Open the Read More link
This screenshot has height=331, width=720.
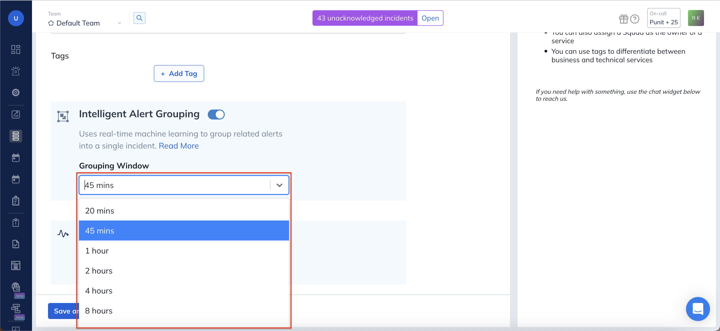178,146
